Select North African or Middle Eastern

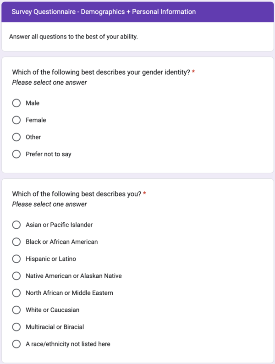pos(16,292)
